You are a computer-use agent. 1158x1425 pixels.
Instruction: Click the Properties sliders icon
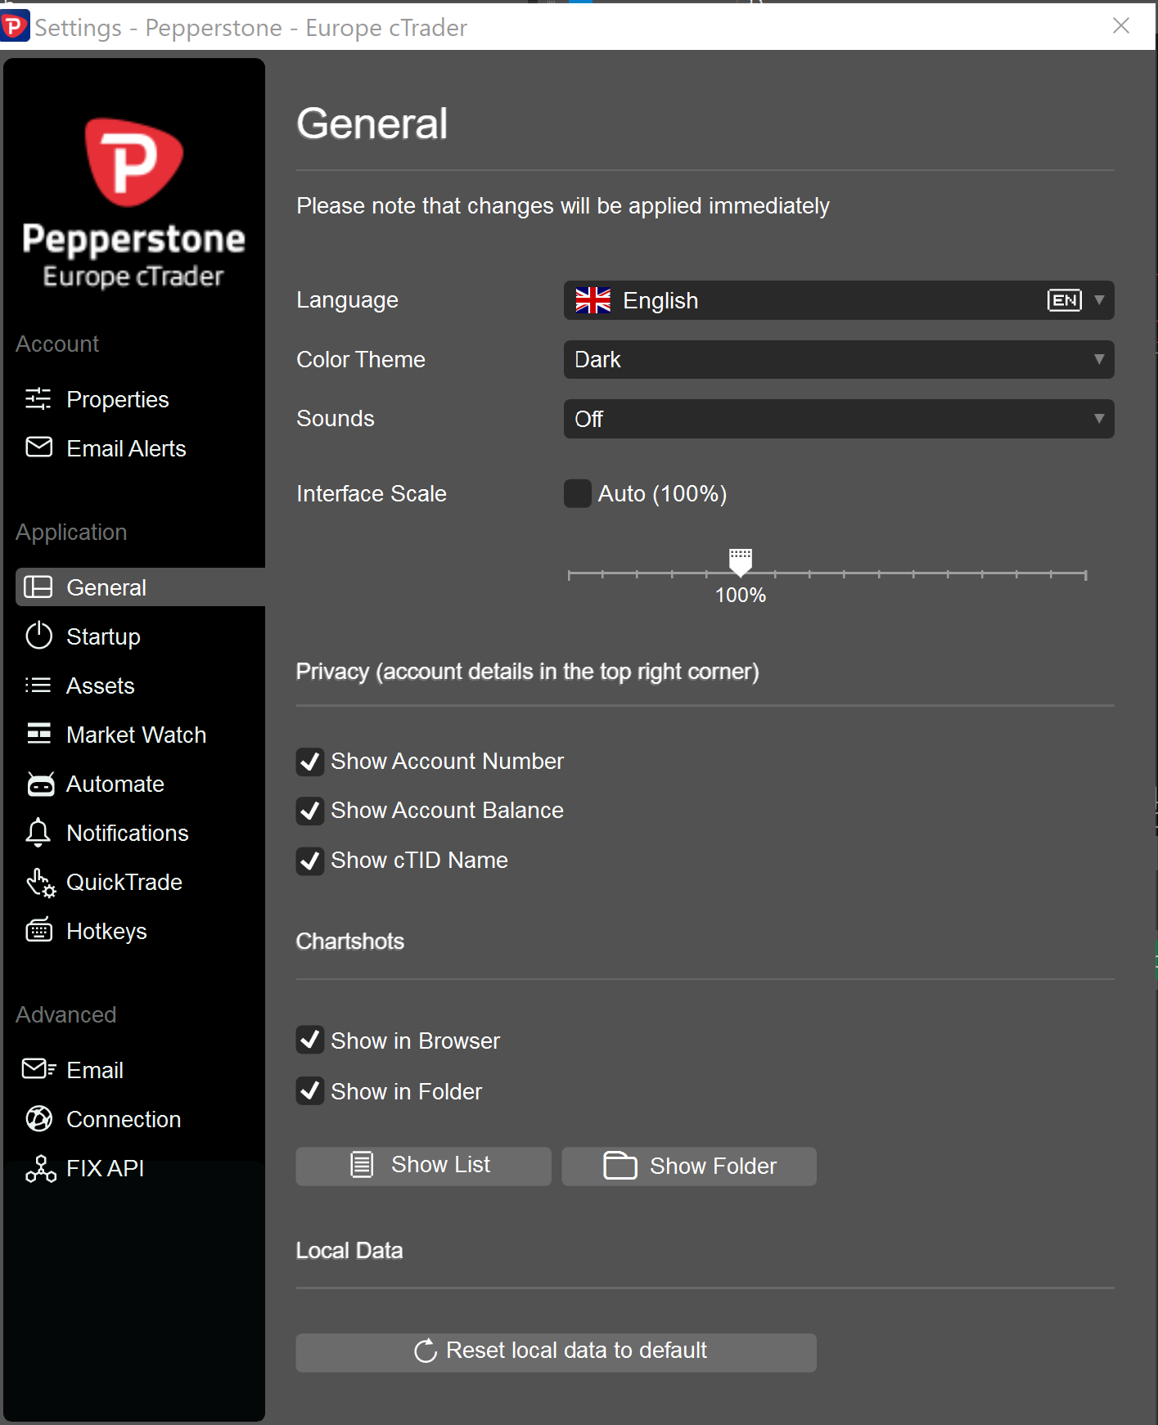pyautogui.click(x=38, y=399)
